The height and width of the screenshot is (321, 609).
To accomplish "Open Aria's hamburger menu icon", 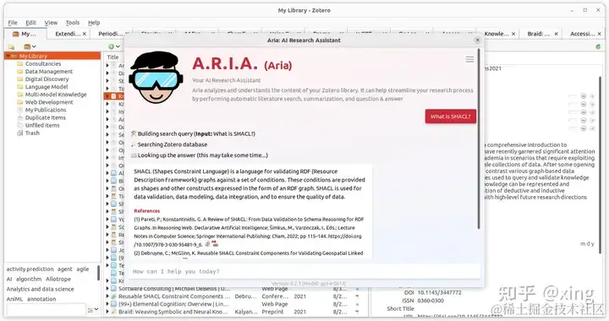I will click(469, 59).
